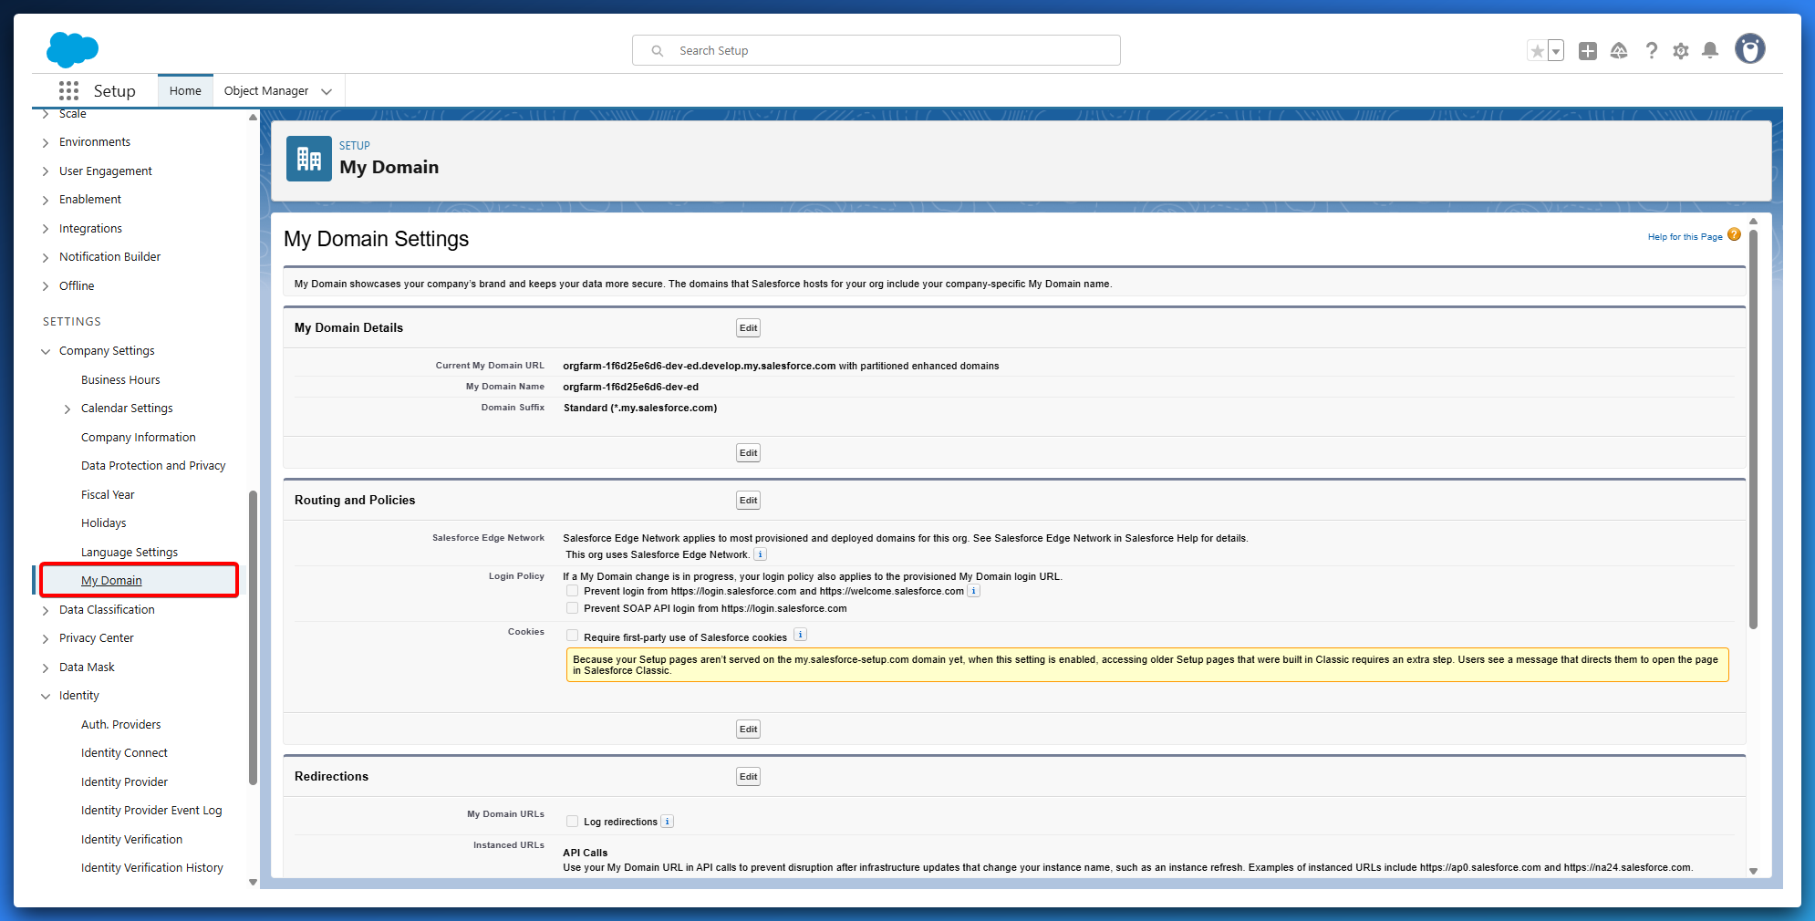
Task: Open Identity Provider Event Log
Action: click(151, 810)
